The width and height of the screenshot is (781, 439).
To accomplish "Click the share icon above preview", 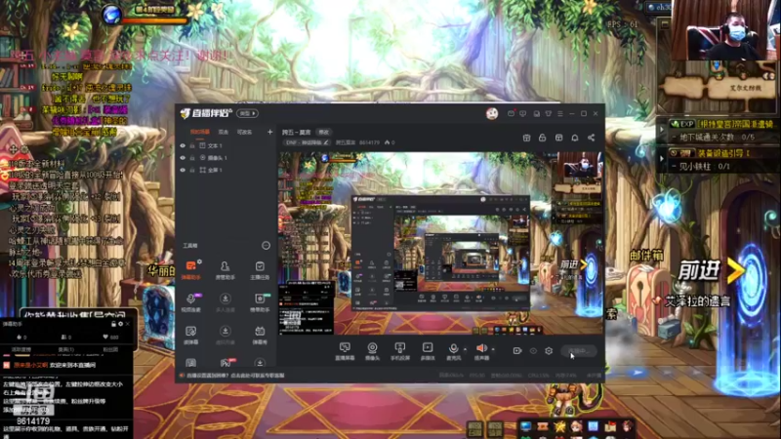I will (x=591, y=138).
